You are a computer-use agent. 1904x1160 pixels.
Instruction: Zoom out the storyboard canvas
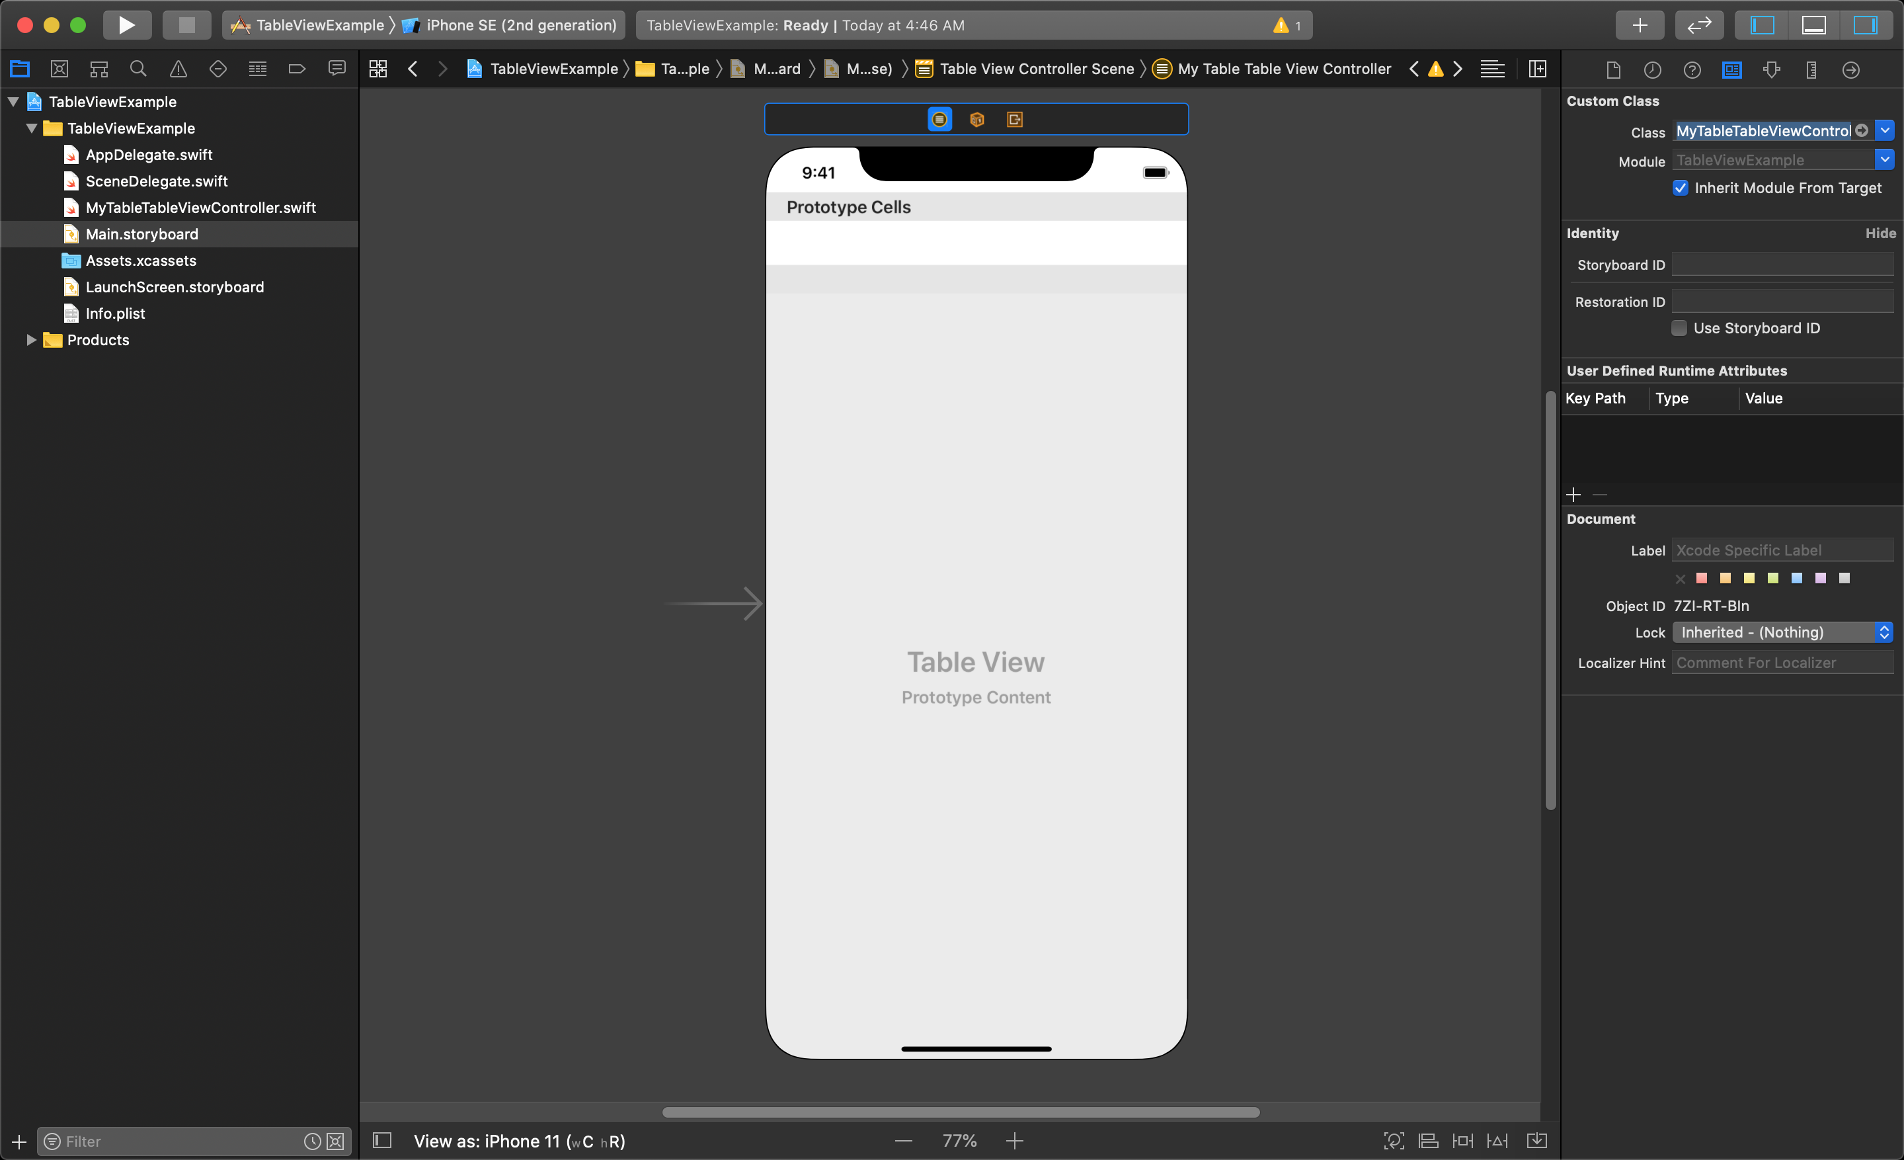click(903, 1141)
